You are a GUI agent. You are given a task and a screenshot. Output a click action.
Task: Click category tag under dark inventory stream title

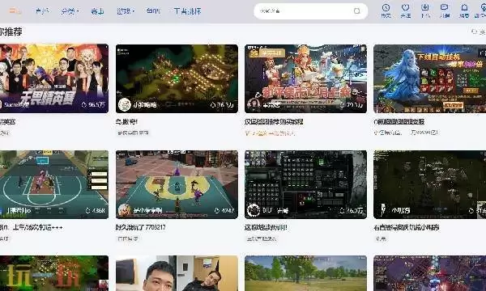pyautogui.click(x=261, y=238)
